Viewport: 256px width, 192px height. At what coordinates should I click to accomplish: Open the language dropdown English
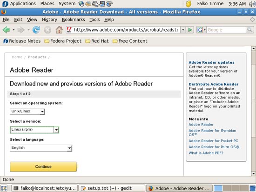click(x=41, y=148)
